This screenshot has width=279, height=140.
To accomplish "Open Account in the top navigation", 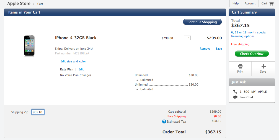I will click(250, 3).
